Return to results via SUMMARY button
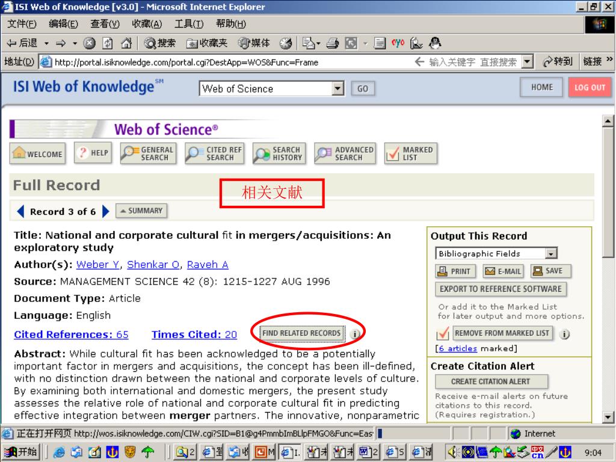This screenshot has width=616, height=462. [141, 211]
